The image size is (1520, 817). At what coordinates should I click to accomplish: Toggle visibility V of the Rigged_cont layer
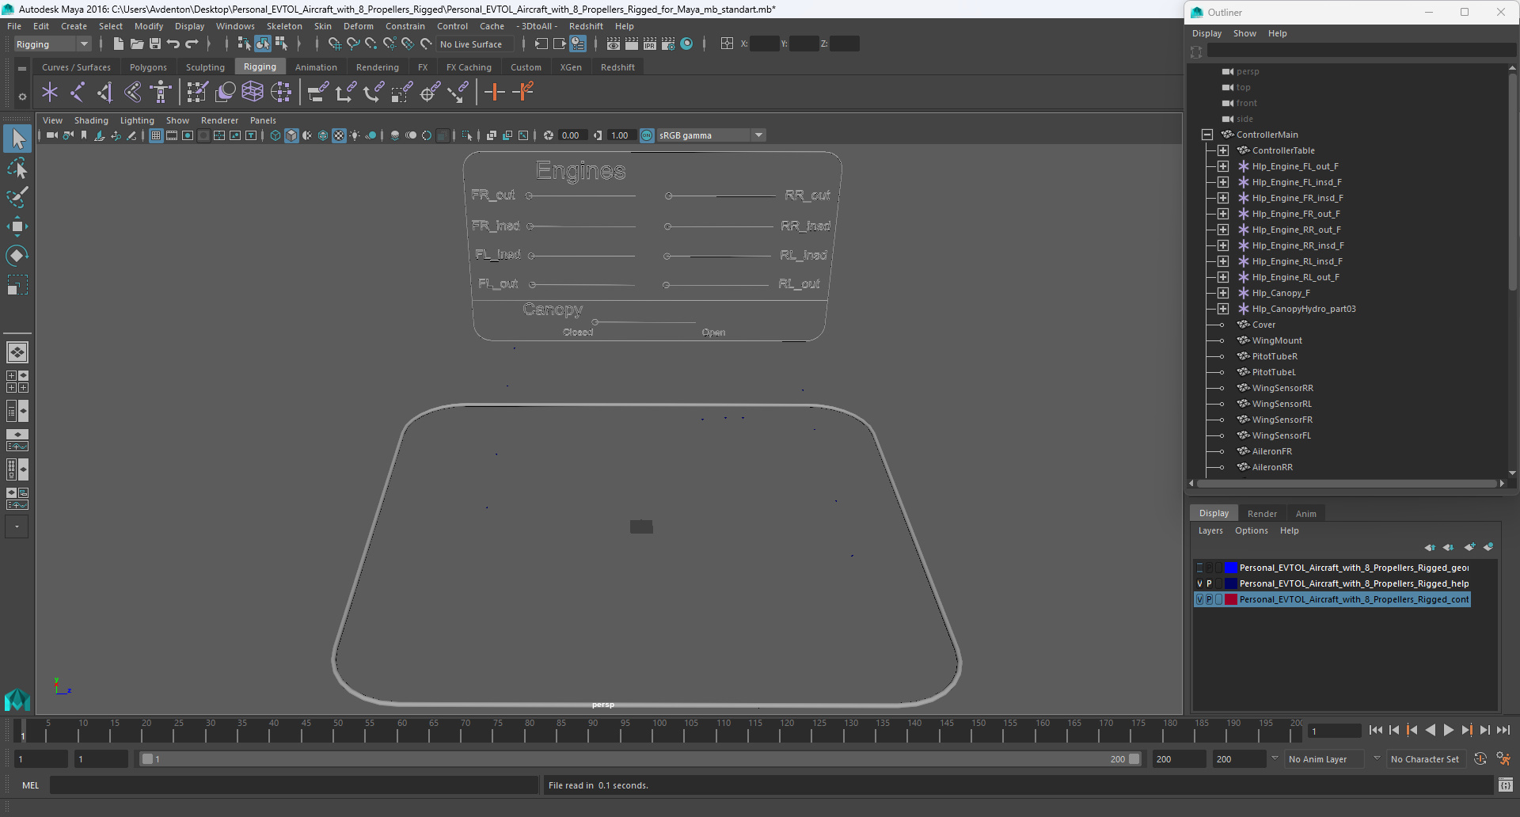click(x=1199, y=599)
